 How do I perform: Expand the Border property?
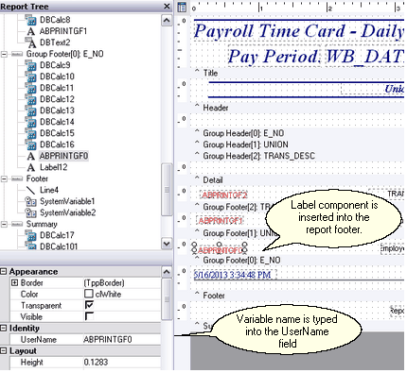(14, 282)
